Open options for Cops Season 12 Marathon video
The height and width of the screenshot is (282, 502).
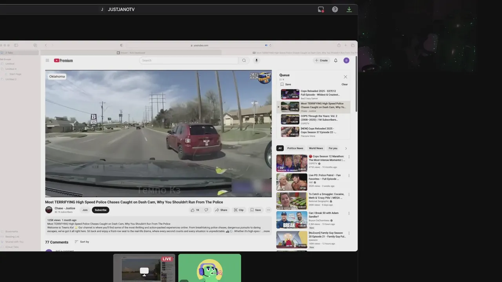point(349,157)
